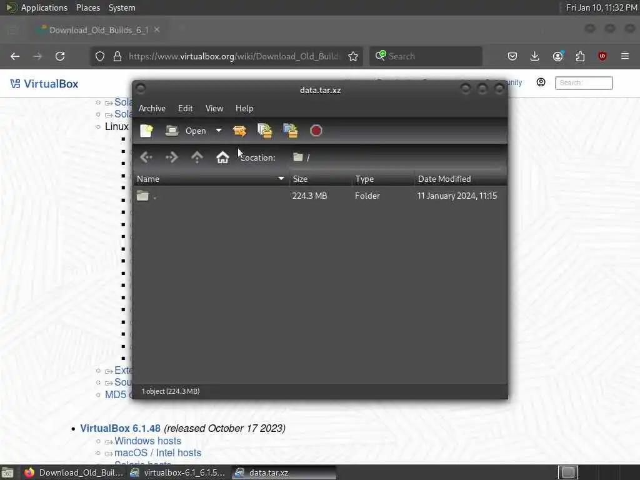Click the workspace switcher in bottom panel
Viewport: 640px width, 480px height.
coord(567,472)
